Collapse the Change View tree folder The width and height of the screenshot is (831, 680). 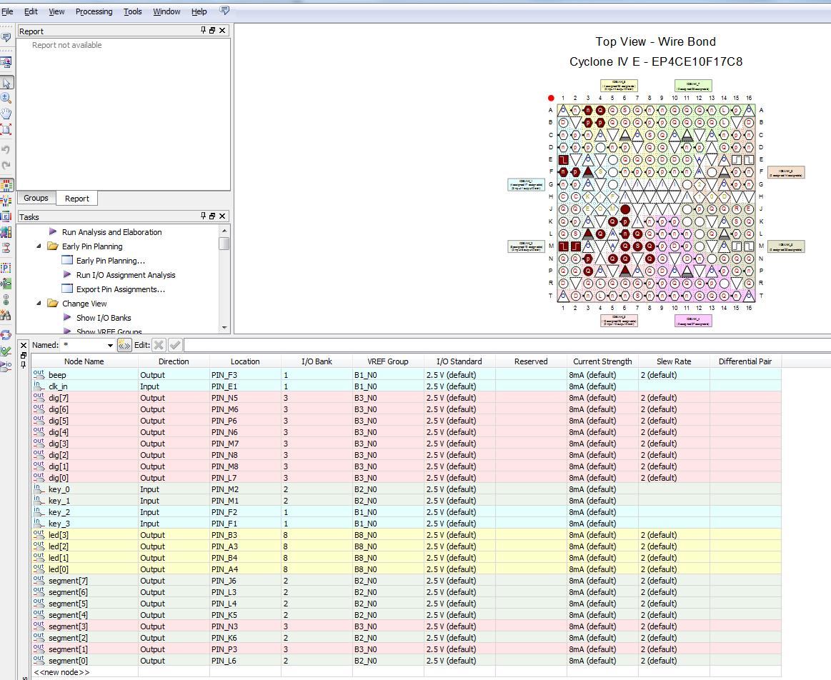coord(39,304)
